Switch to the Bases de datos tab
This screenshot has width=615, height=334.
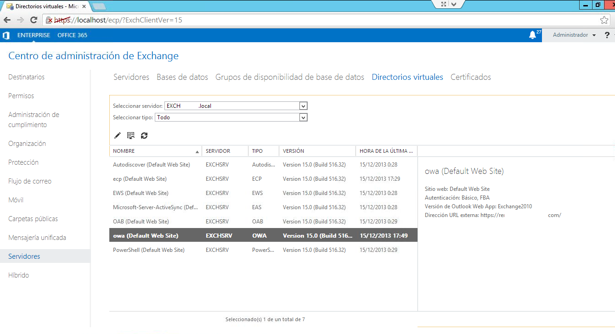tap(182, 77)
